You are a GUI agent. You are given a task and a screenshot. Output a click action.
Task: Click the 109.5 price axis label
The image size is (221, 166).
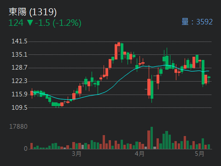coord(19,107)
